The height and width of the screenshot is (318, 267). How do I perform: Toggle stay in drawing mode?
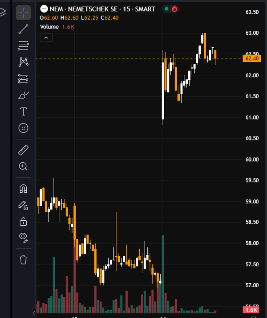pos(23,205)
